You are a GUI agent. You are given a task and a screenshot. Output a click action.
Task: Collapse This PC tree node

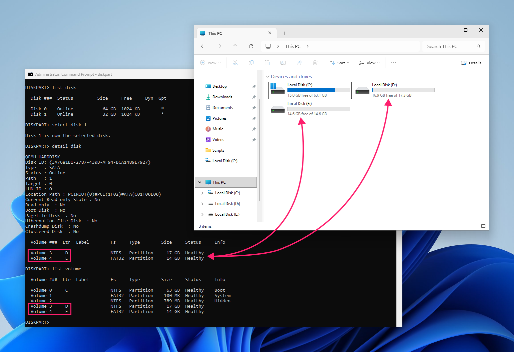tap(200, 182)
